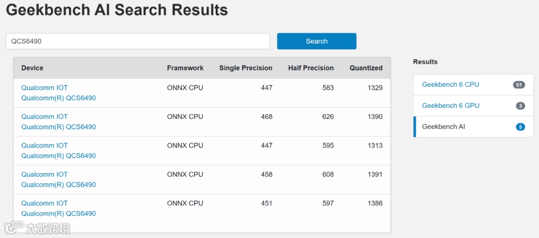Click the Framework column header
This screenshot has width=539, height=238.
click(x=185, y=68)
